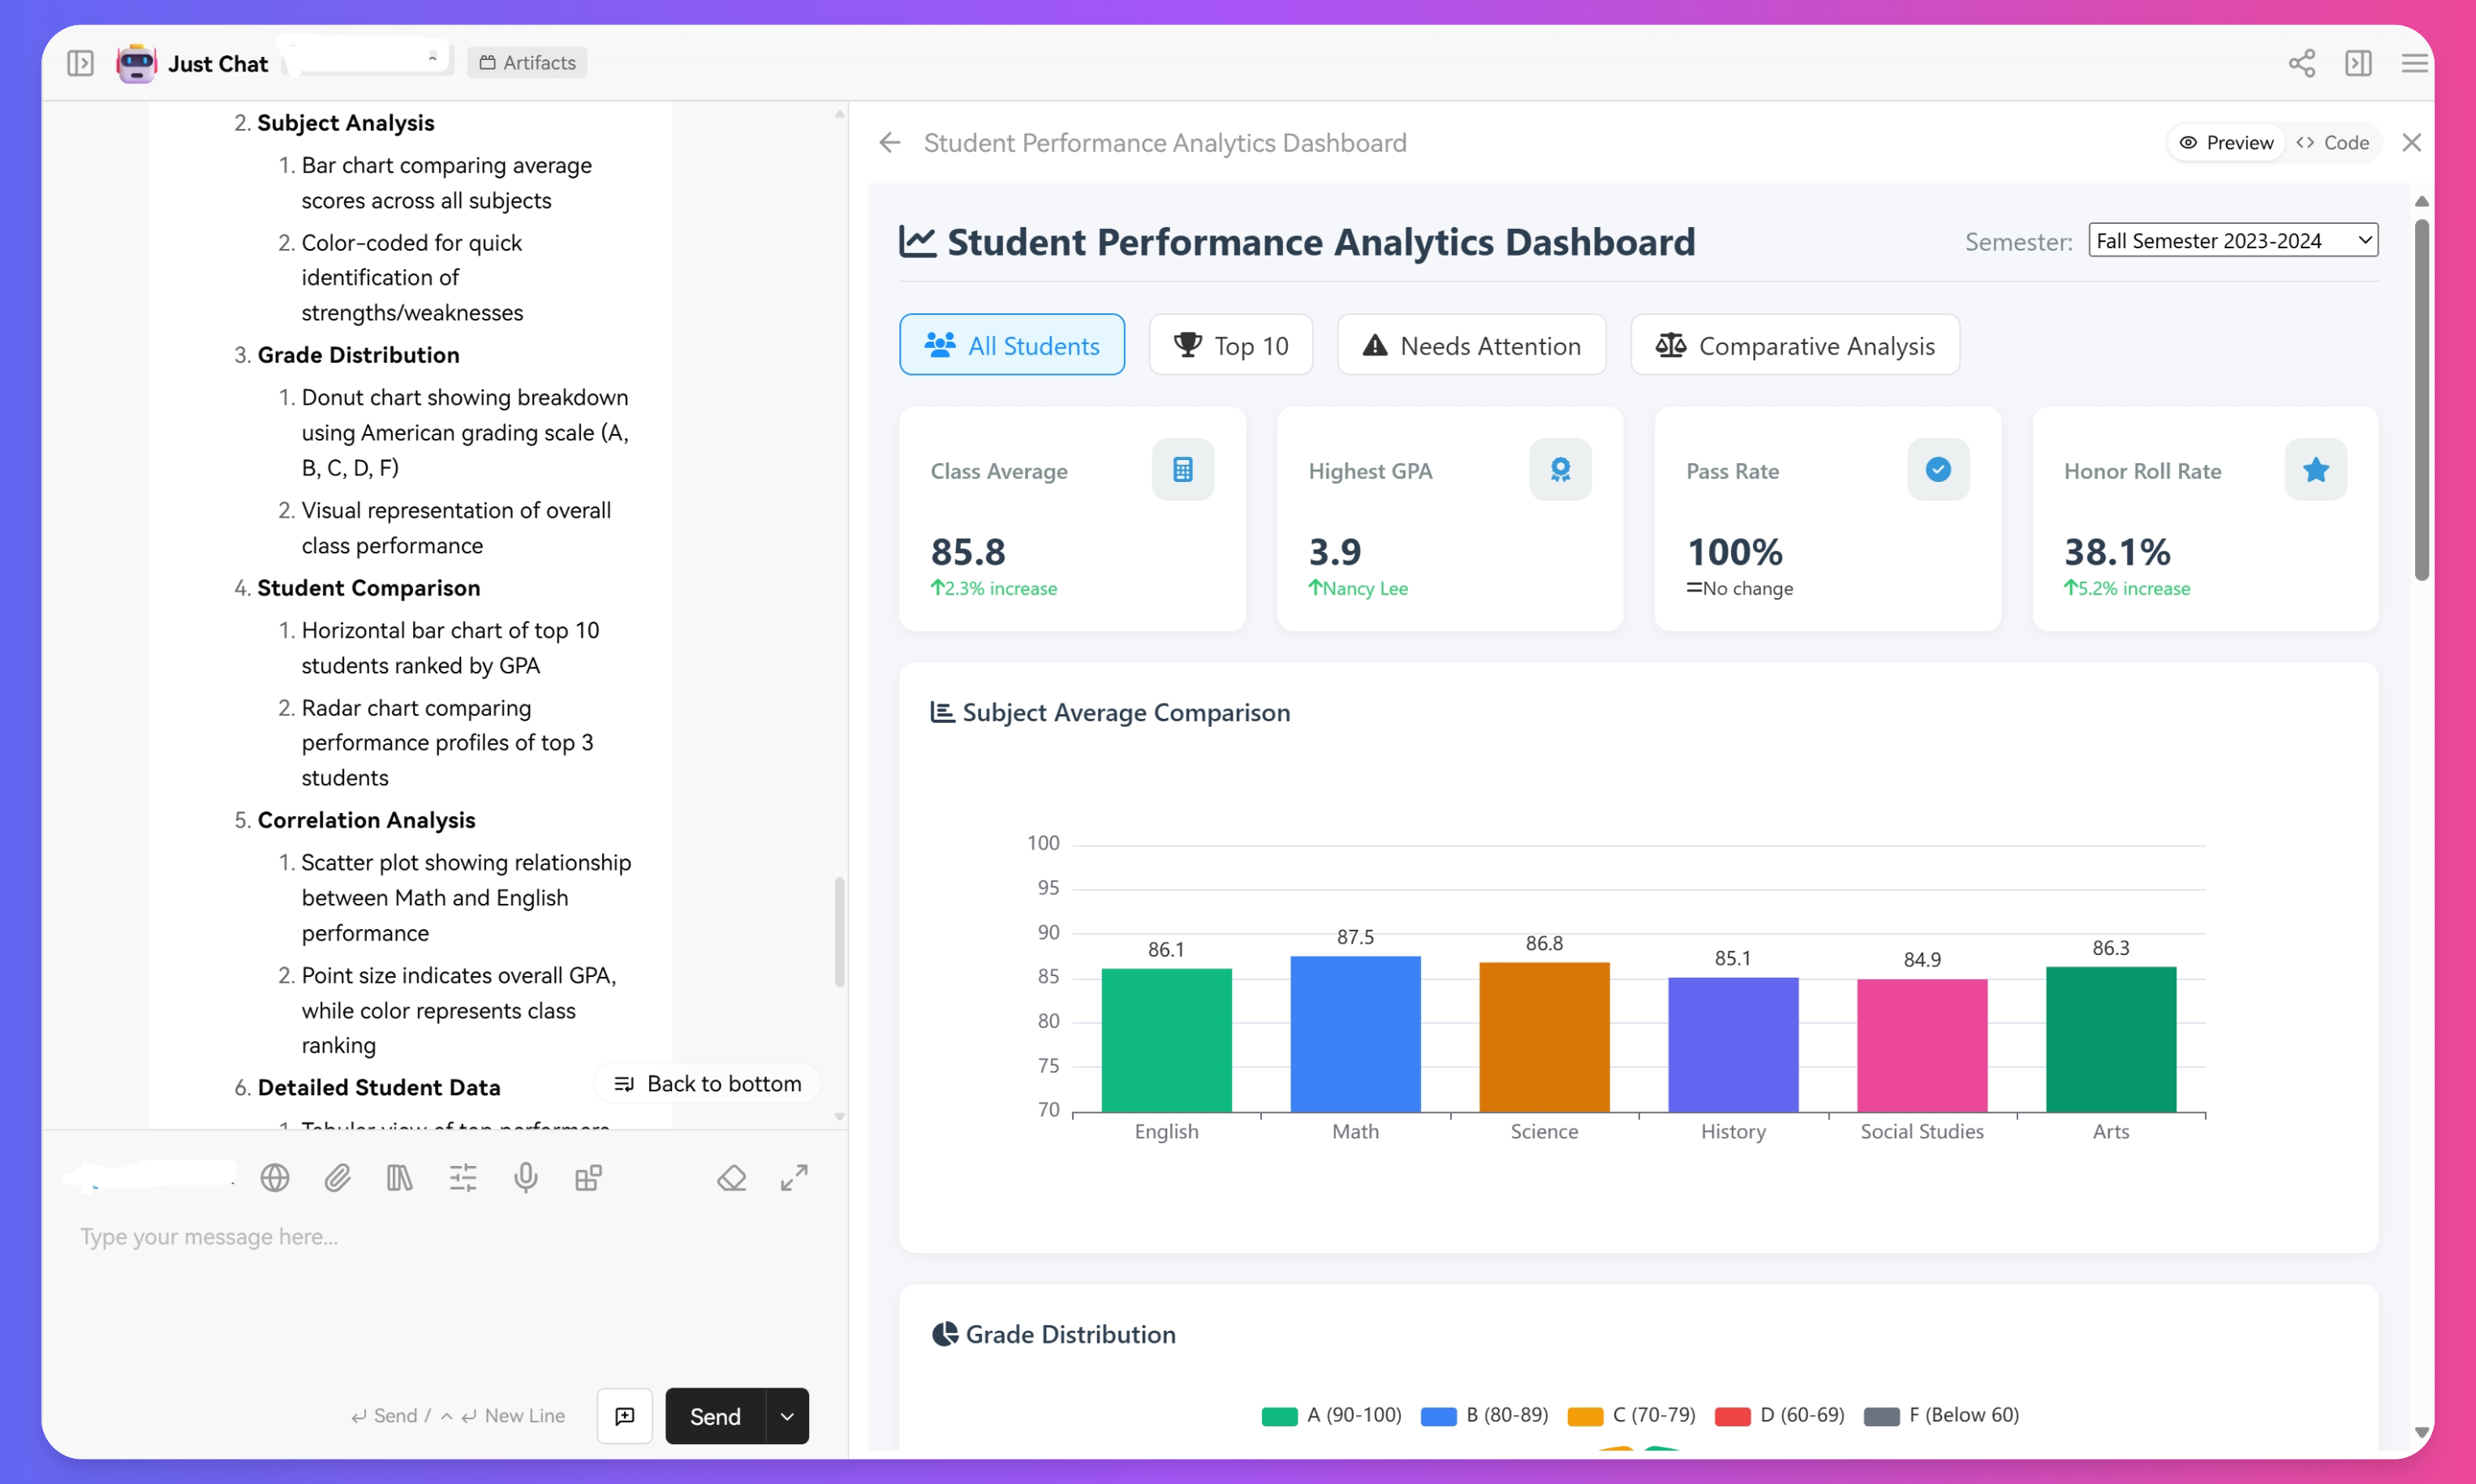
Task: Toggle C (70-79) legend swatch
Action: 1585,1416
